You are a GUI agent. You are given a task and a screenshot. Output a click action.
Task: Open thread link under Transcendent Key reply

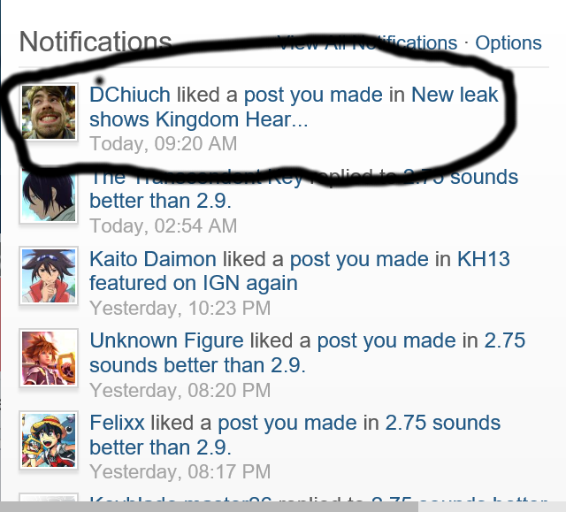tap(304, 189)
